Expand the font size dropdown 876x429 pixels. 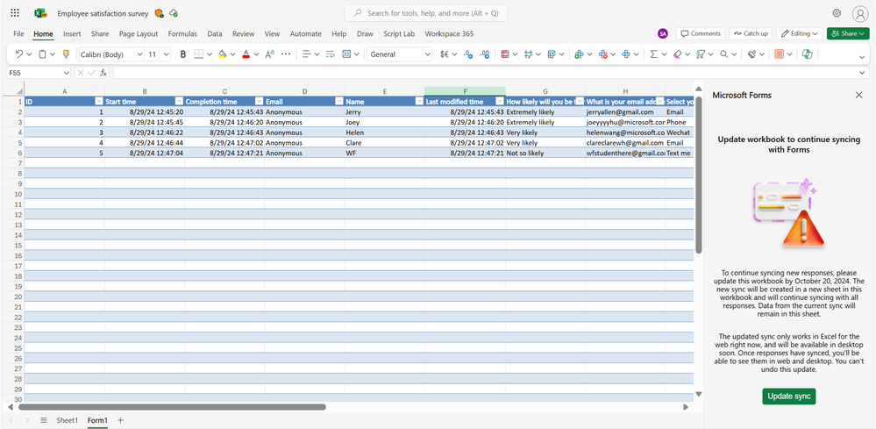(x=166, y=54)
